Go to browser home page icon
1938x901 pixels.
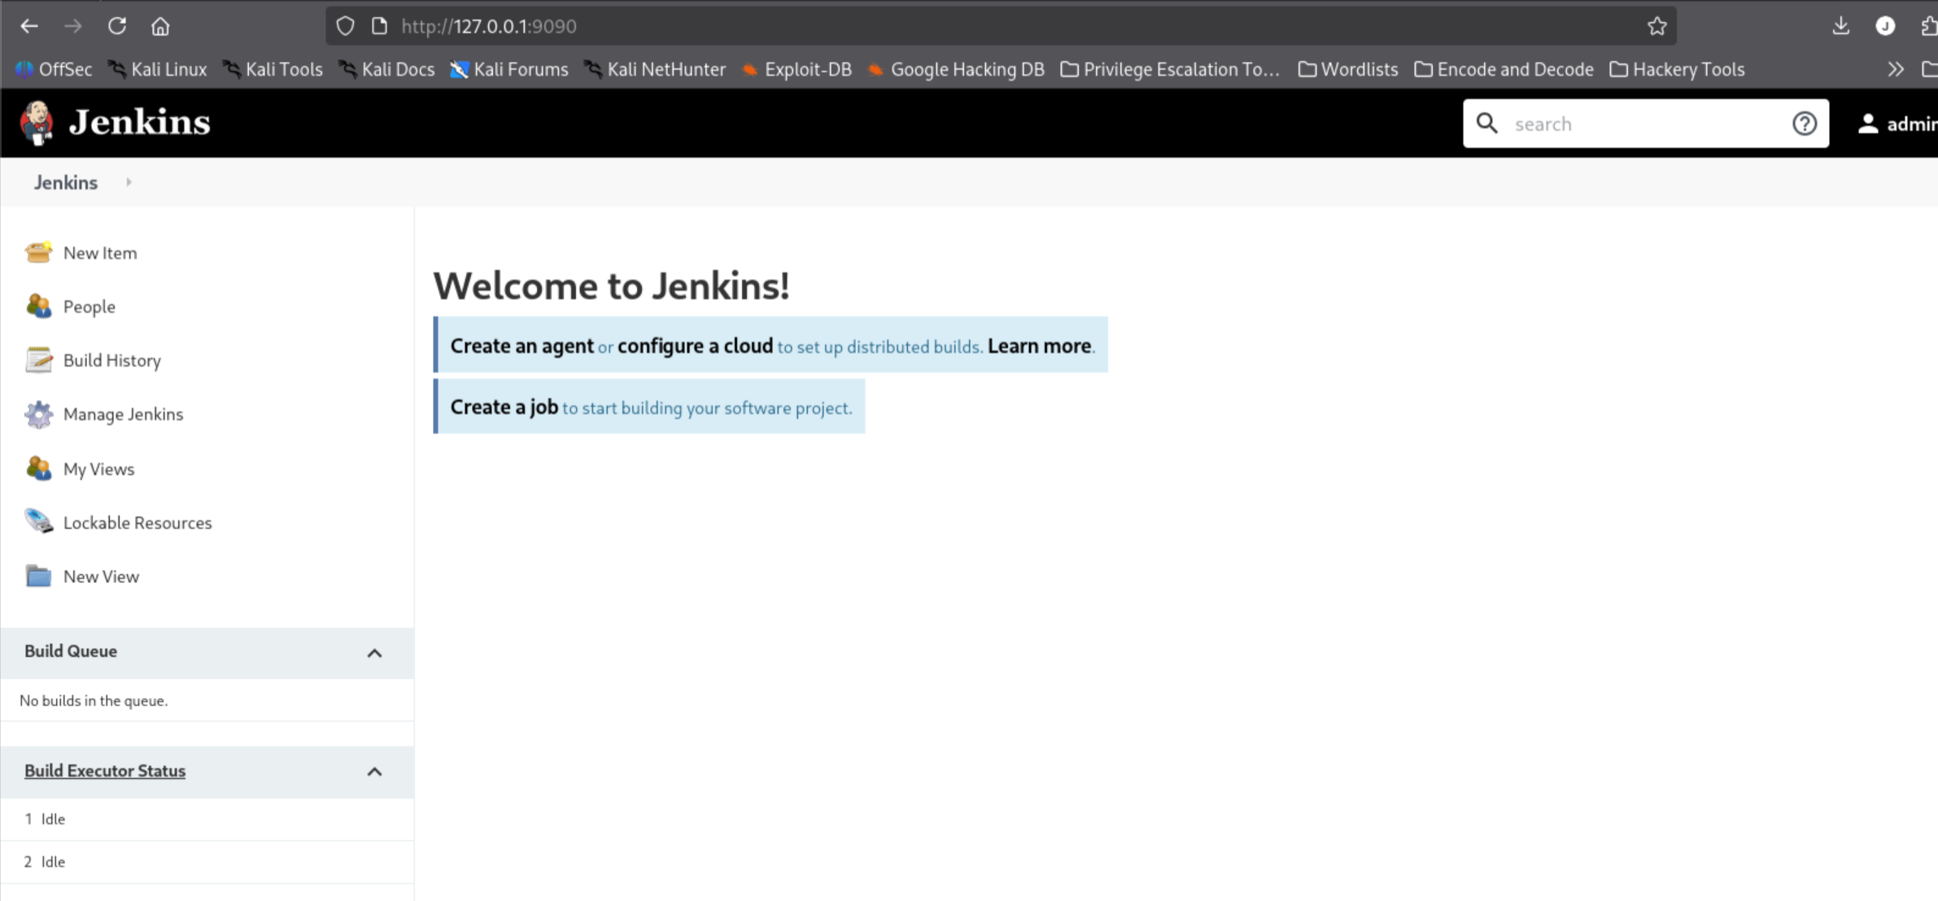(160, 26)
